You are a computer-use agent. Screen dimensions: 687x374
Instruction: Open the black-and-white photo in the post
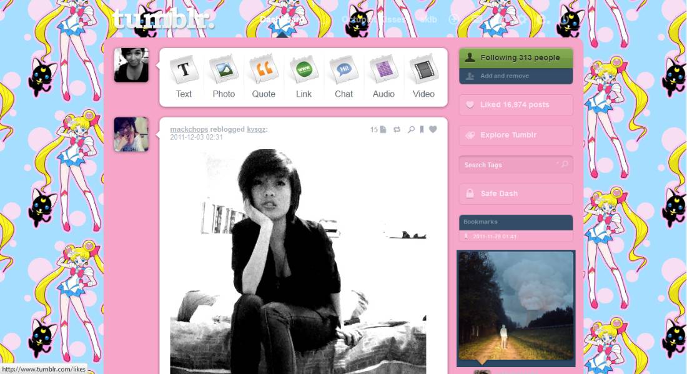tap(298, 262)
